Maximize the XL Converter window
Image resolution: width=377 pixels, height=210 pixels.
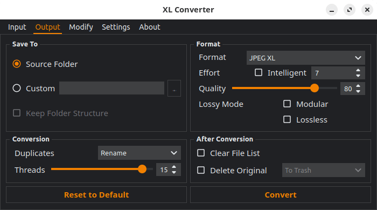350,10
